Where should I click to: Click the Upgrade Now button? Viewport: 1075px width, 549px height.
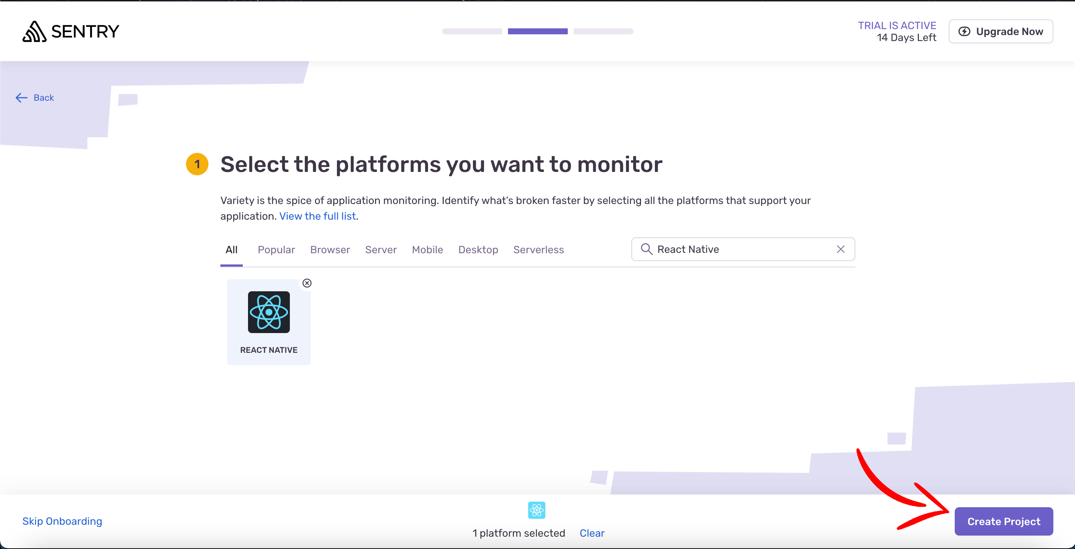(1001, 31)
